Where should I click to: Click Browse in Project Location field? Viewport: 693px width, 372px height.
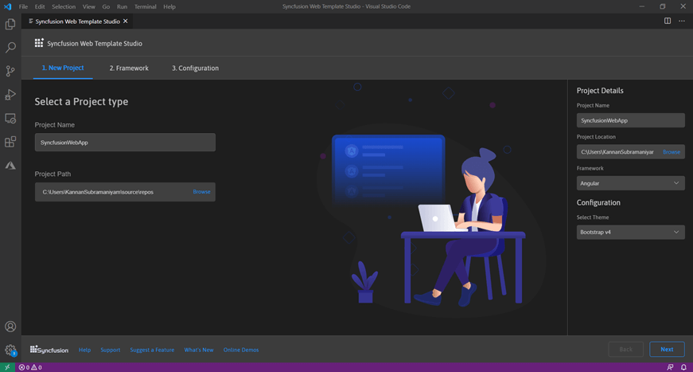(x=672, y=151)
